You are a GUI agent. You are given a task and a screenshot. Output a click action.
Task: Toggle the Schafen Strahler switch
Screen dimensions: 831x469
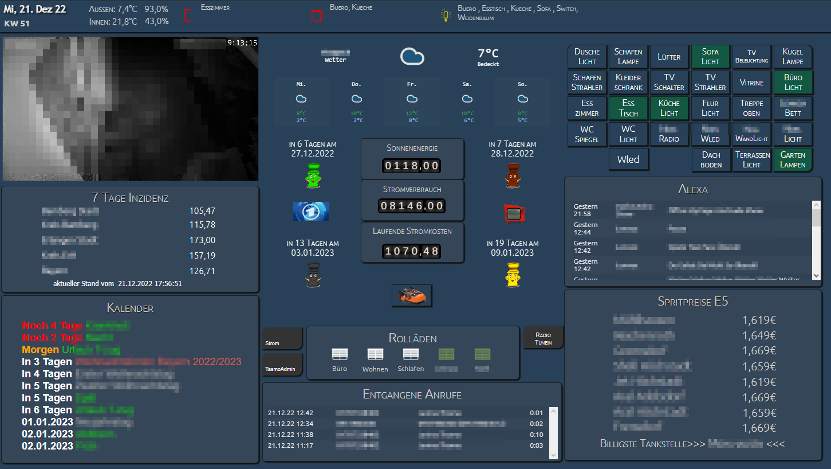(587, 83)
